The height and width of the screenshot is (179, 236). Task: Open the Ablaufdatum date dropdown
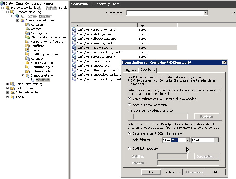coord(188,140)
